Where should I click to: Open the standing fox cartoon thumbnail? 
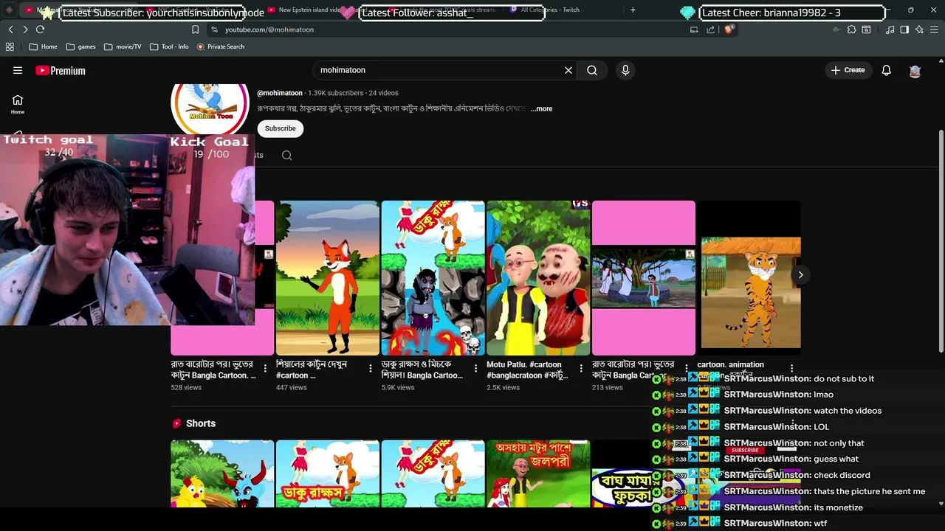[327, 278]
